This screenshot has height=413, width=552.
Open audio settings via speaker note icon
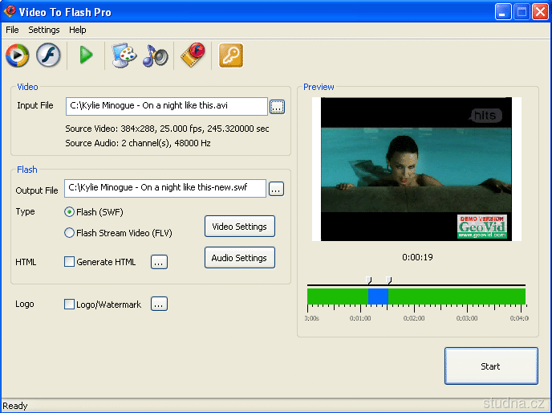click(156, 55)
